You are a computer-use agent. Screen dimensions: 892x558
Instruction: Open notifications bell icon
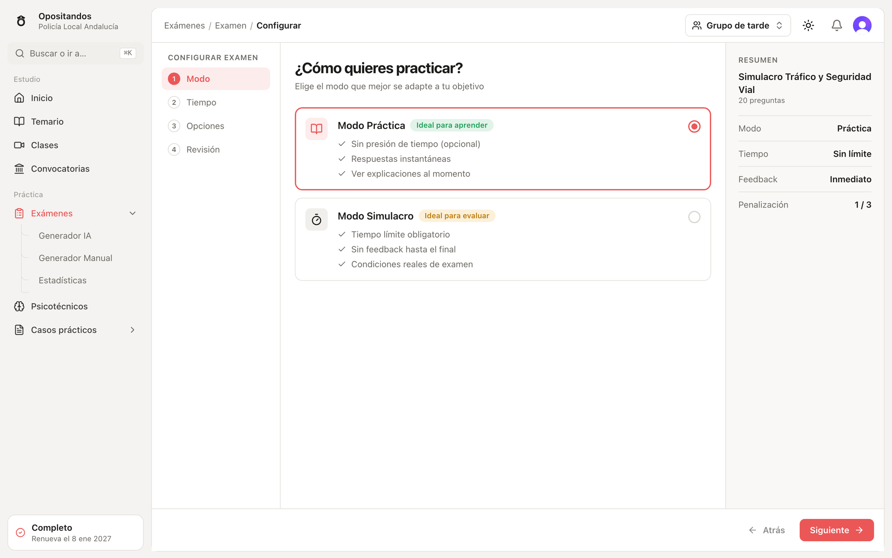click(x=837, y=26)
